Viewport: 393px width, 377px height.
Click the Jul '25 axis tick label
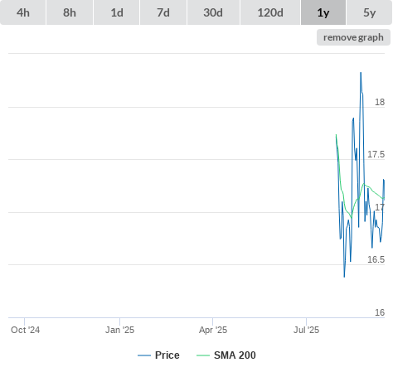point(306,330)
